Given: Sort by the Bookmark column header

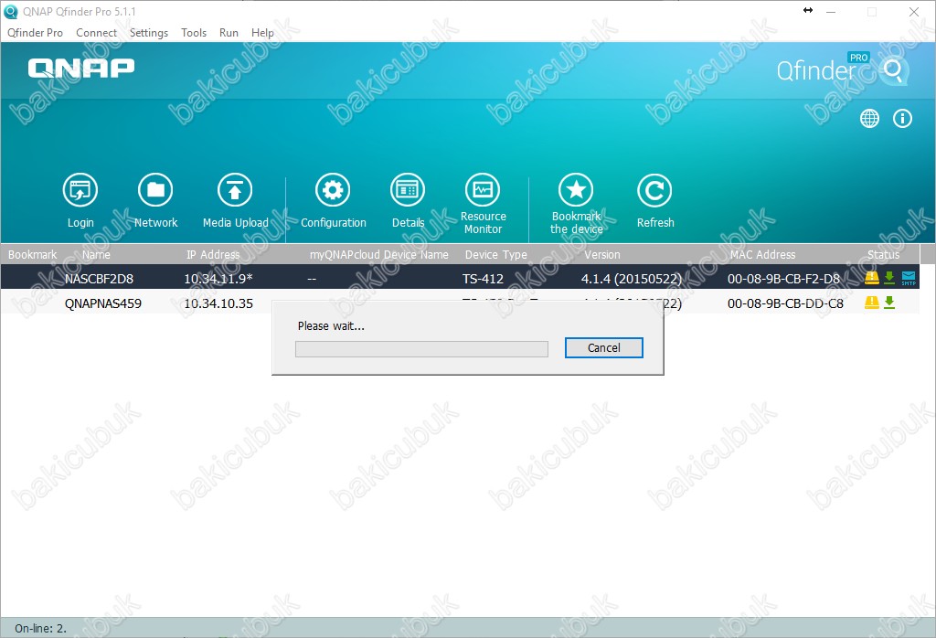Looking at the screenshot, I should coord(32,254).
